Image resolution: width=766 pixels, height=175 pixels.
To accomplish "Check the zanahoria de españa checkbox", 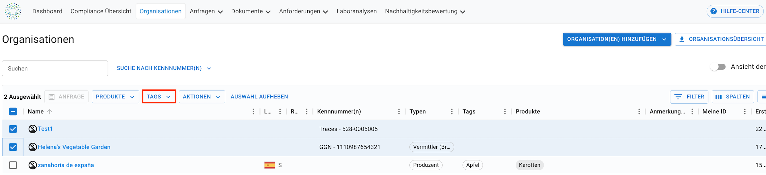I will tap(13, 165).
